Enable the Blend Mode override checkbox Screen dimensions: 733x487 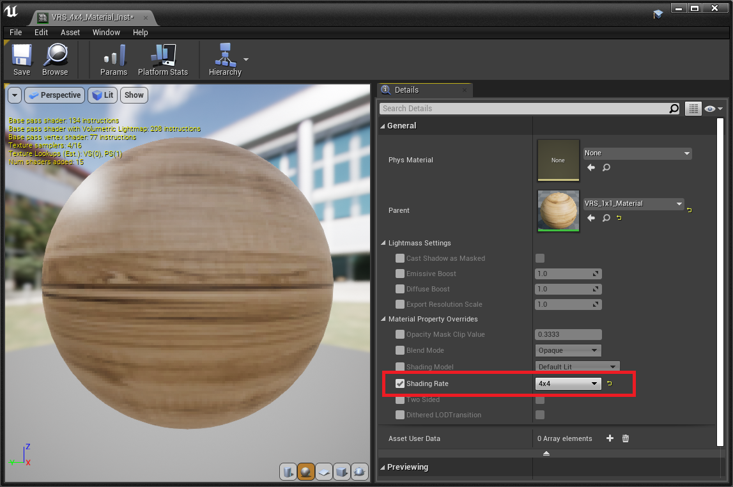pos(400,350)
